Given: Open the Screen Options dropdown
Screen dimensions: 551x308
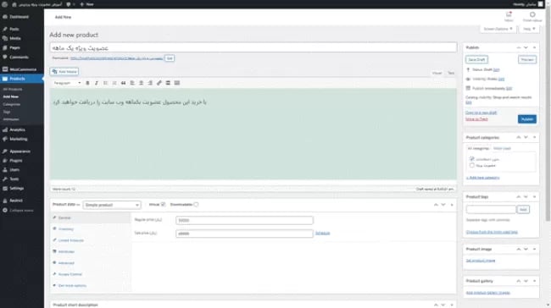Looking at the screenshot, I should 498,29.
